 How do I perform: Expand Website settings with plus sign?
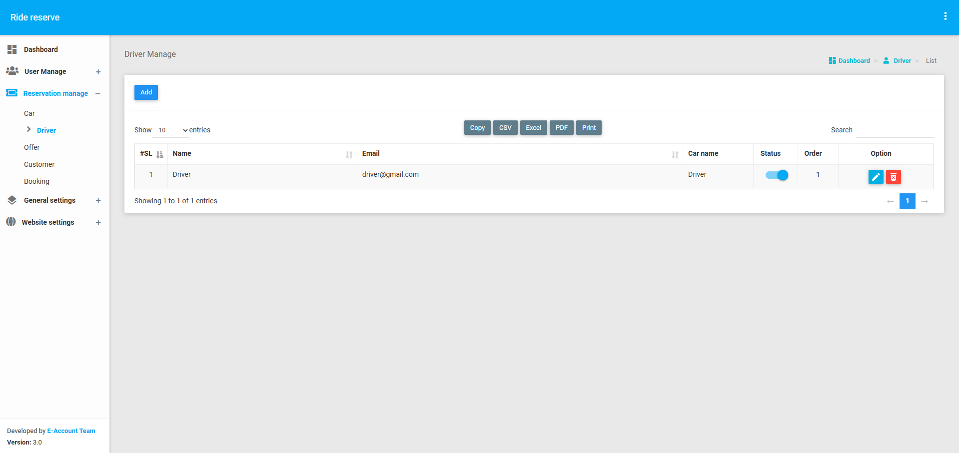(x=98, y=223)
